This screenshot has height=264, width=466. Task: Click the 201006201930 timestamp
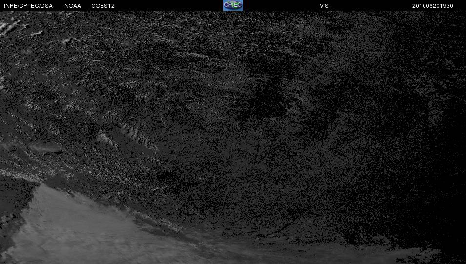pos(433,6)
